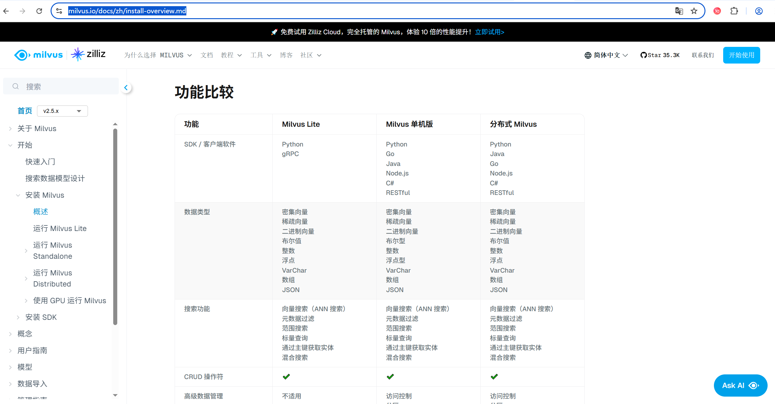775x404 pixels.
Task: Click the page reload icon
Action: (x=39, y=11)
